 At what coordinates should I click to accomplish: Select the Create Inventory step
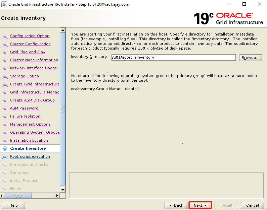28,148
